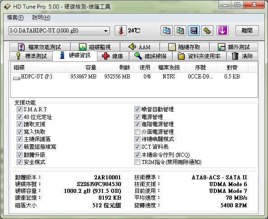Click the thermometer temperature icon
The height and width of the screenshot is (219, 268).
pos(120,31)
